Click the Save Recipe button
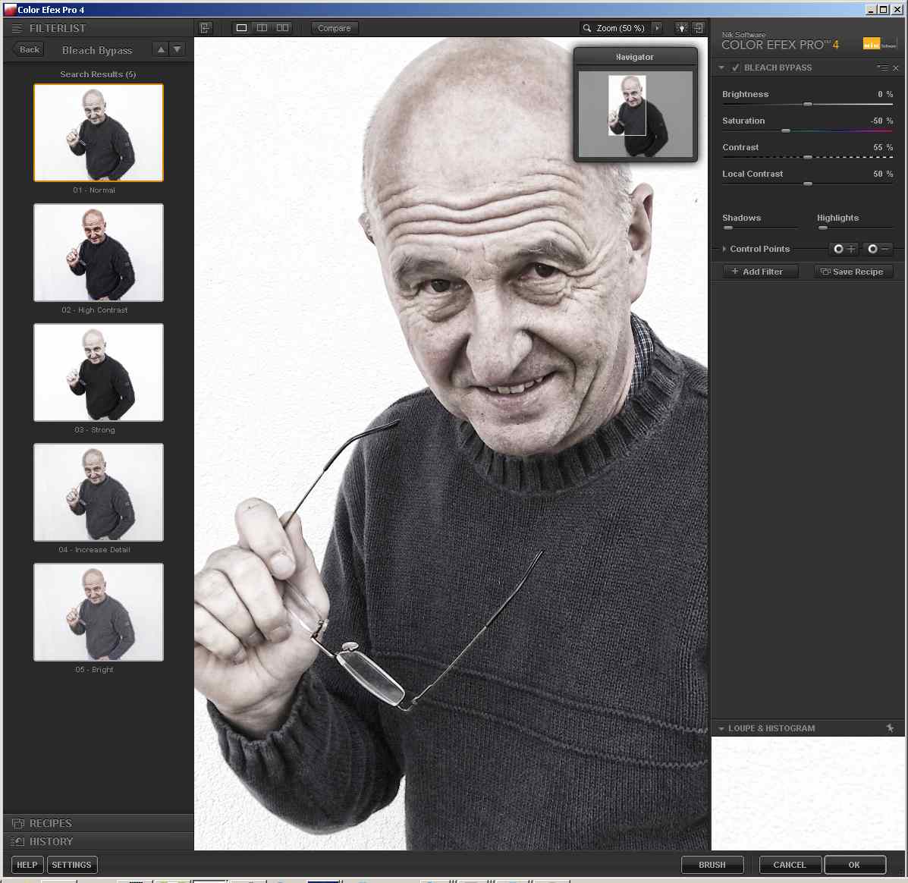This screenshot has height=883, width=908. [x=853, y=272]
